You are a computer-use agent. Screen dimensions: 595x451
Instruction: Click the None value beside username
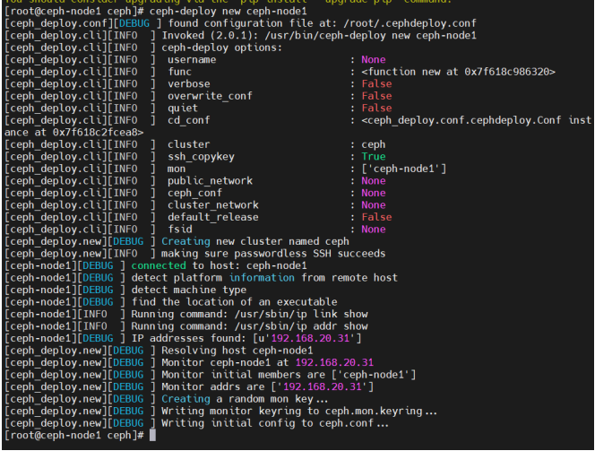click(x=374, y=59)
